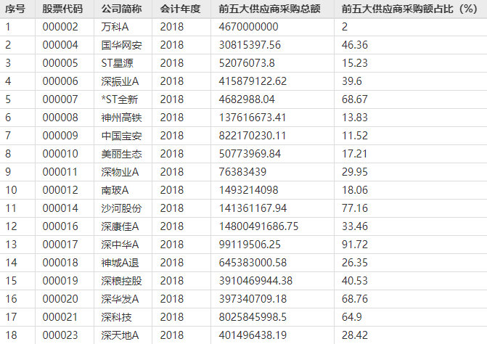The height and width of the screenshot is (344, 487).
Task: Click the 公司简称 column header
Action: (x=121, y=9)
